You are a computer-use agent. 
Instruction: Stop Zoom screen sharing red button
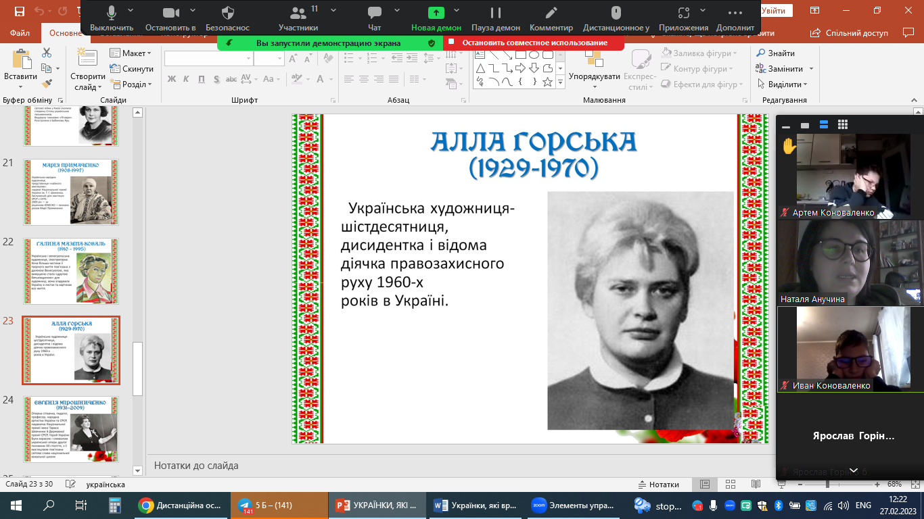[x=534, y=43]
